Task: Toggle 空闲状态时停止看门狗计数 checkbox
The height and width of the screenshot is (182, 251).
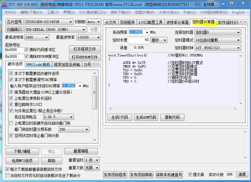Action: tap(11, 135)
